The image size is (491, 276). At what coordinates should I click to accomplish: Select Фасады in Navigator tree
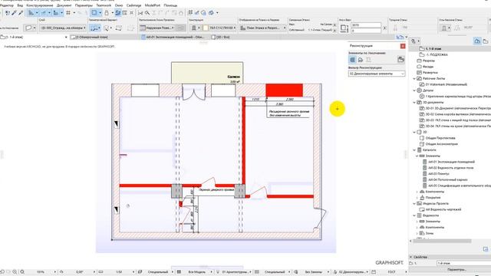(428, 67)
